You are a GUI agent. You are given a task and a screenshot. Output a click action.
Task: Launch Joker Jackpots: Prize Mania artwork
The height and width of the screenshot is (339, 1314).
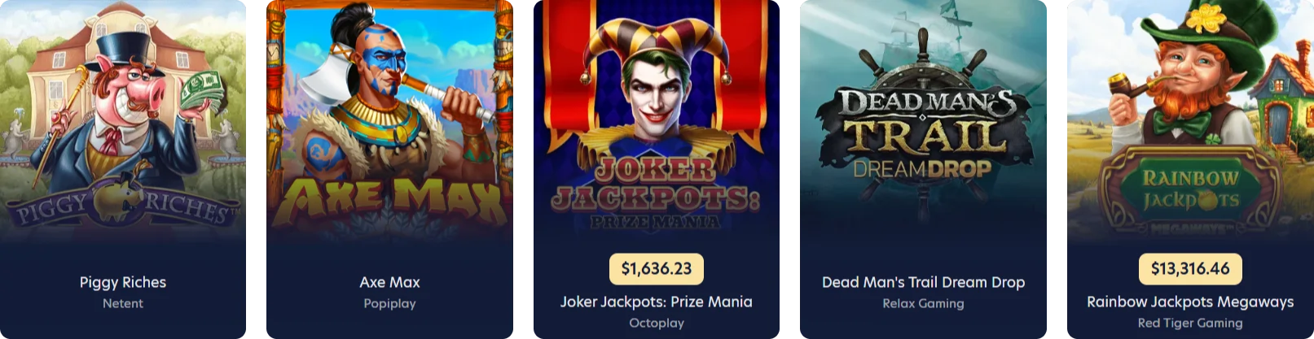[657, 122]
